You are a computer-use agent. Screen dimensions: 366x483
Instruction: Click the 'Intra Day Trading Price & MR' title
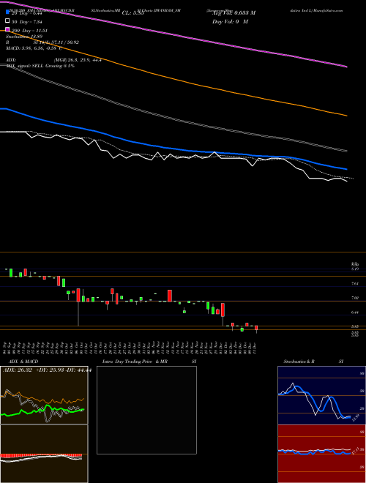[x=135, y=362]
